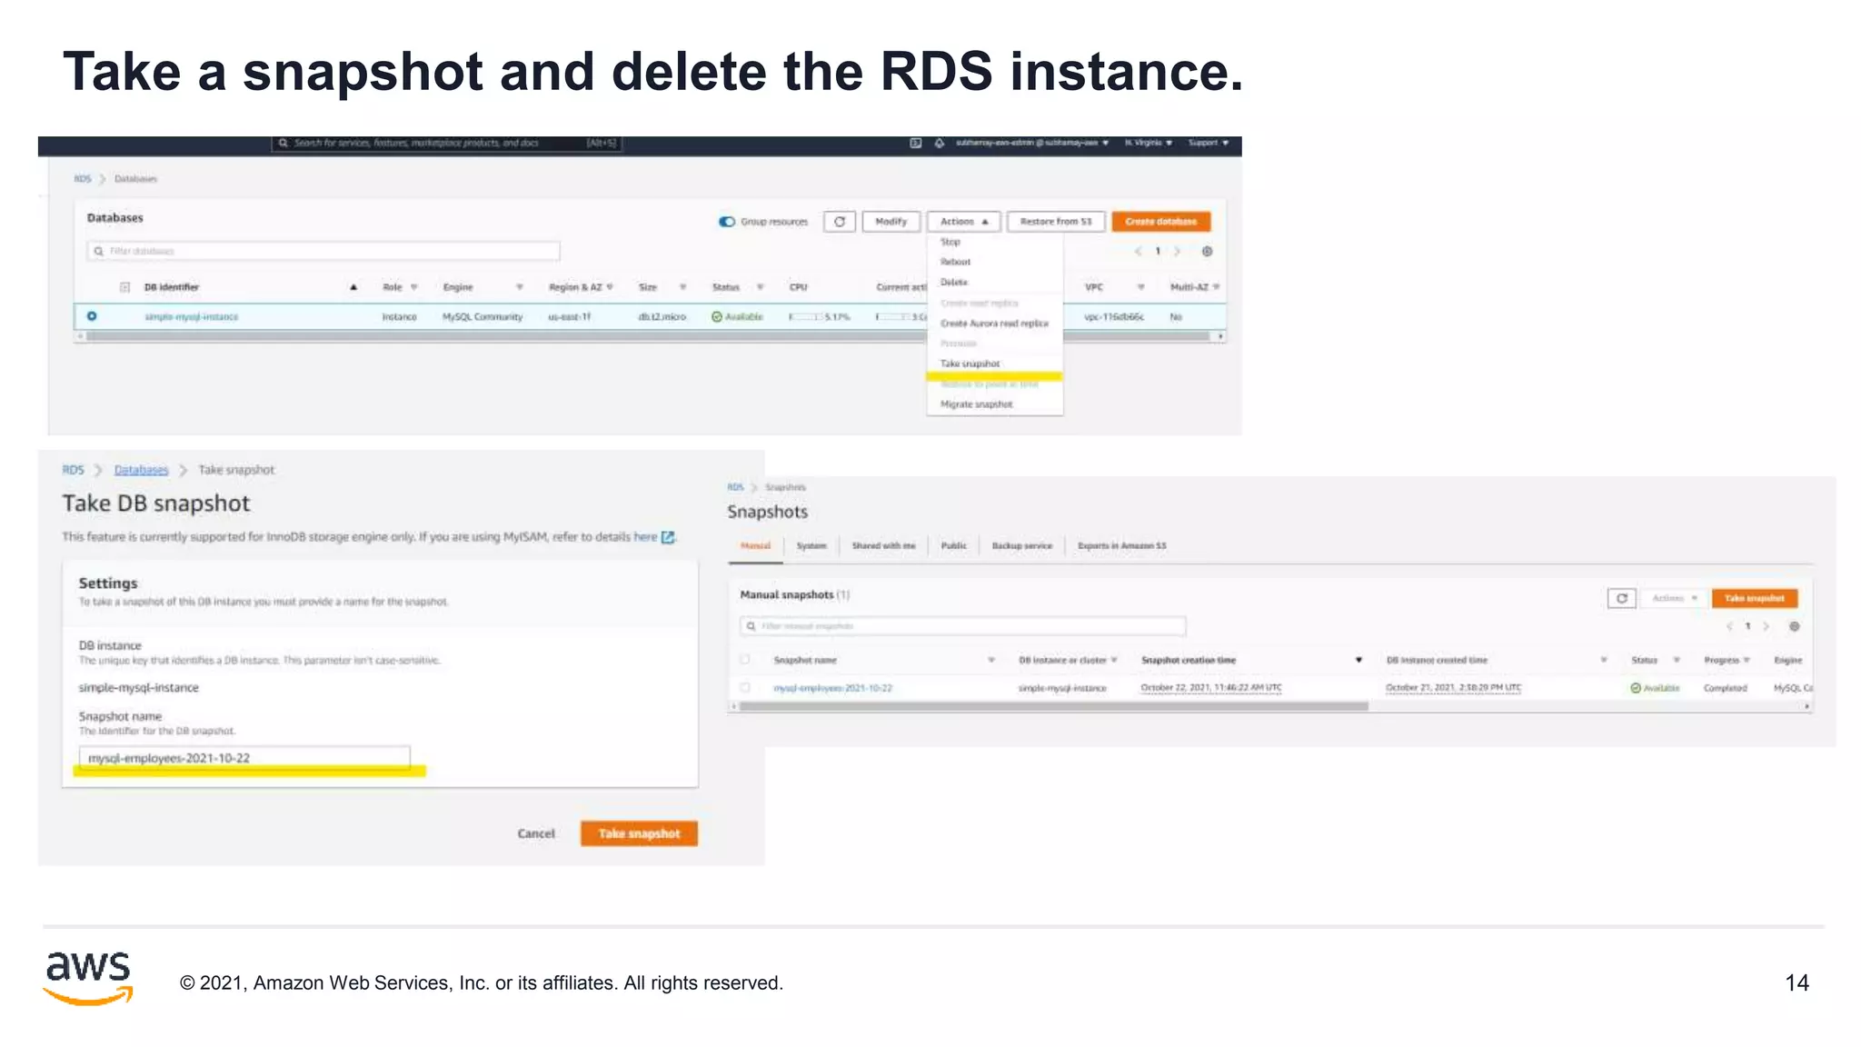Image resolution: width=1861 pixels, height=1047 pixels.
Task: Open Databases table settings gear icon
Action: [1207, 251]
